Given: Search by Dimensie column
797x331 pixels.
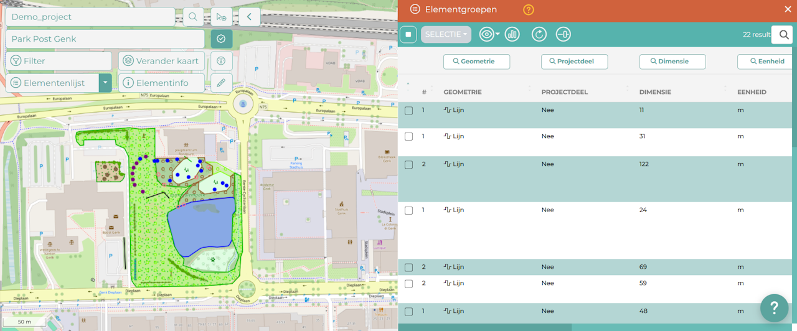Looking at the screenshot, I should click(672, 62).
